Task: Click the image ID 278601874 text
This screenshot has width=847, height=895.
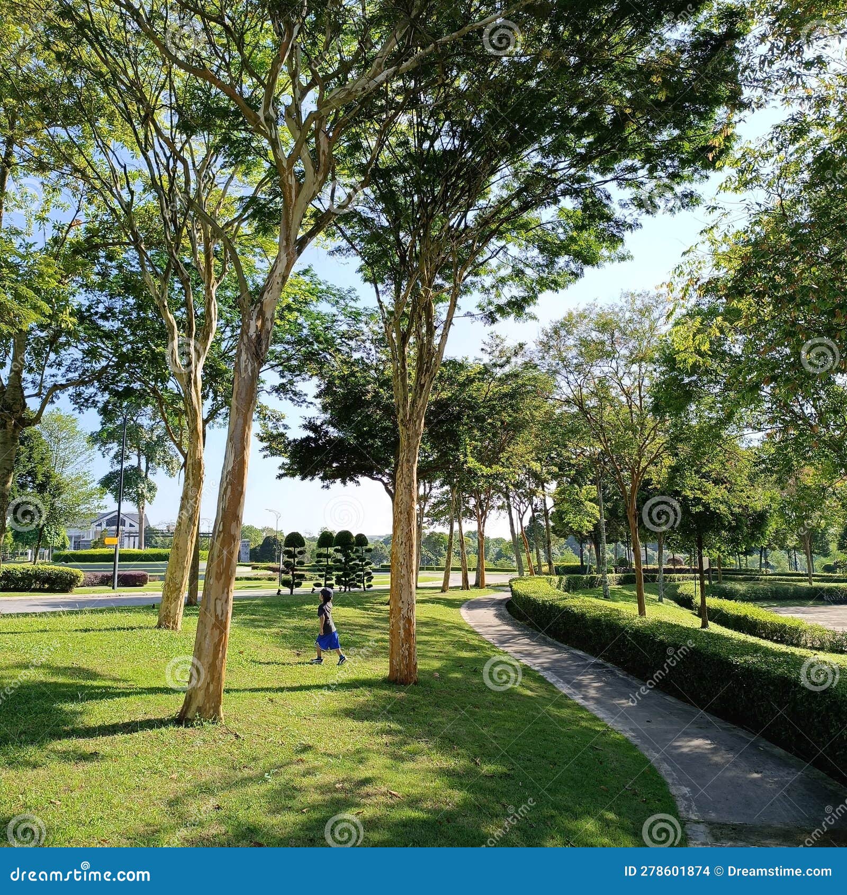Action: tap(667, 871)
